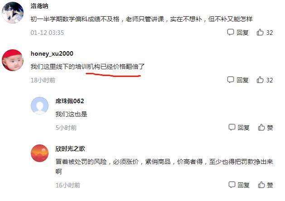Click reply bubble icon on 席珠佩062's comment
This screenshot has width=285, height=201.
coord(232,127)
